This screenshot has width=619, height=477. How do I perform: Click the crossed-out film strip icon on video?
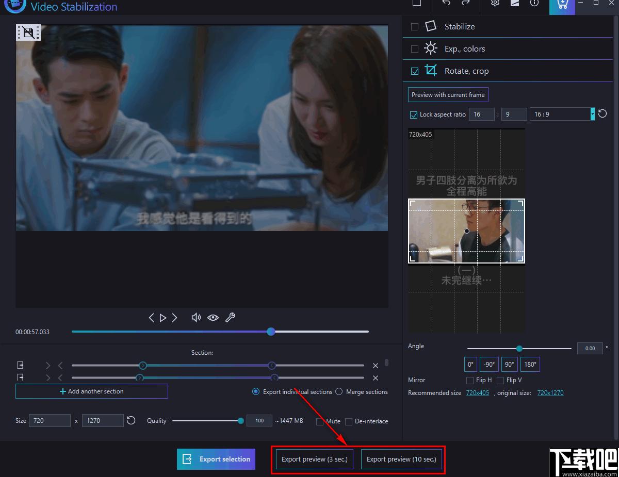28,33
